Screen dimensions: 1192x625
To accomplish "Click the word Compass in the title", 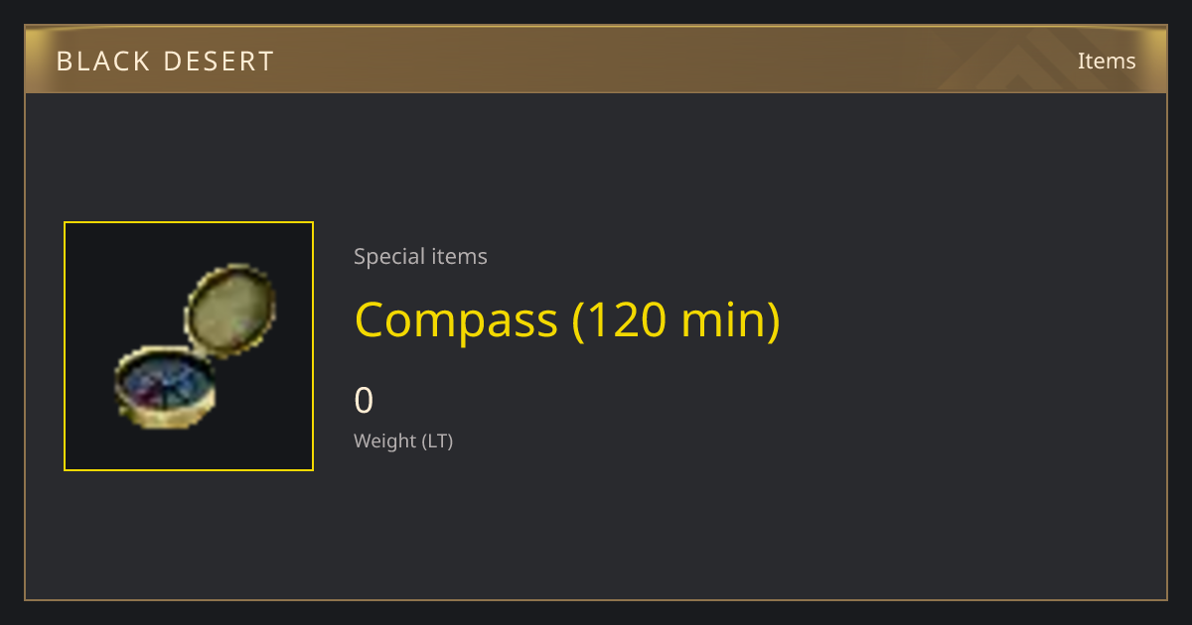I will [x=456, y=321].
